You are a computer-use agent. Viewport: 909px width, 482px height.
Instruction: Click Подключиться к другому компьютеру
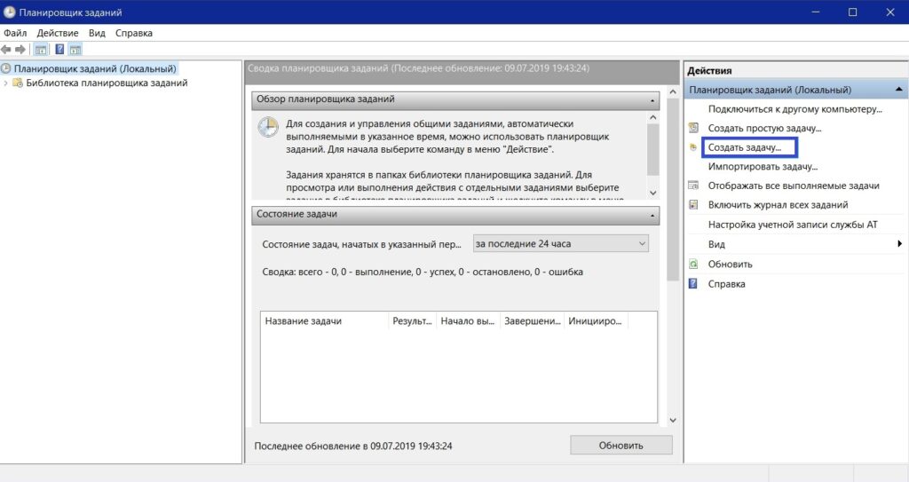tap(794, 109)
